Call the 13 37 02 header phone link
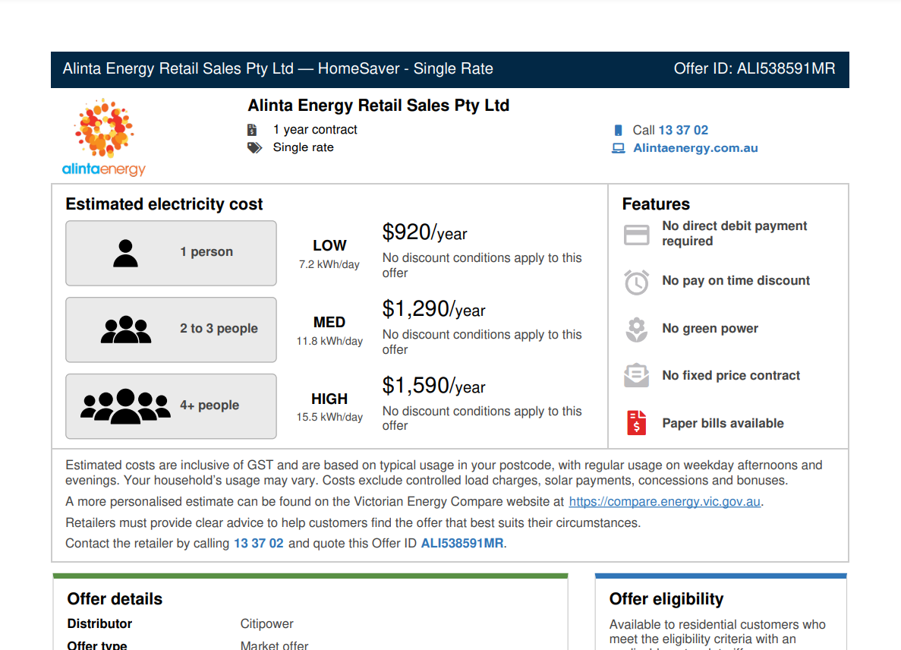The width and height of the screenshot is (901, 650). tap(683, 131)
